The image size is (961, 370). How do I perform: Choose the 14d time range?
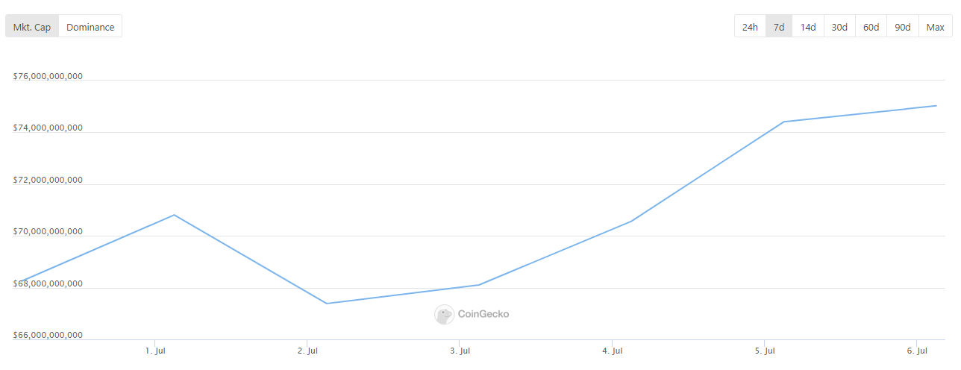[x=808, y=27]
